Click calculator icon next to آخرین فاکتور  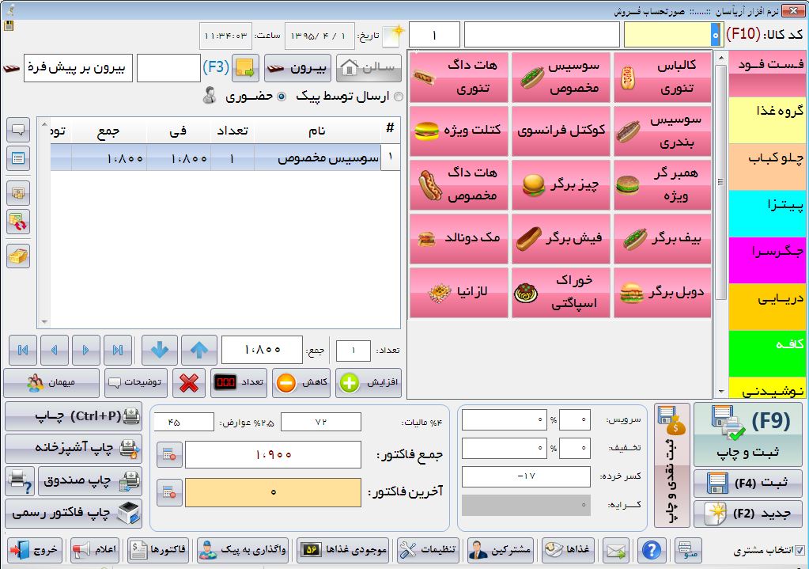169,492
